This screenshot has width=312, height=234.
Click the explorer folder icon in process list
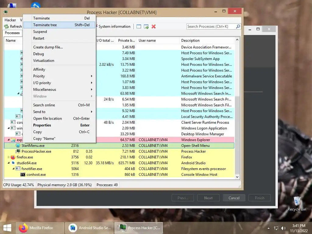pos(13,140)
